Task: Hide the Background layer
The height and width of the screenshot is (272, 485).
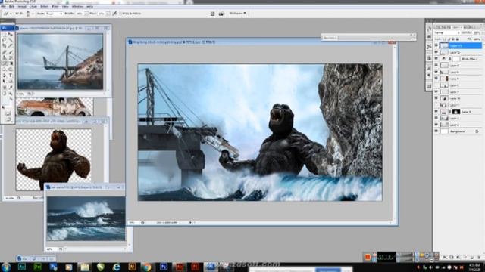Action: [x=436, y=131]
